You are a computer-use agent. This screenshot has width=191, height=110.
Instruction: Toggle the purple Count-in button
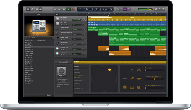pos(125,9)
